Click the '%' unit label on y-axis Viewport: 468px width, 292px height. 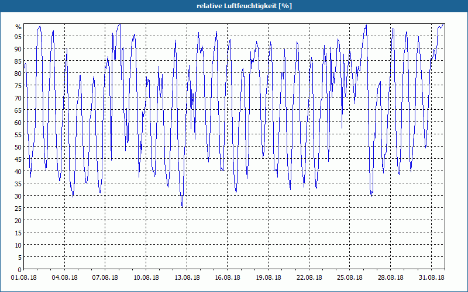pos(19,27)
